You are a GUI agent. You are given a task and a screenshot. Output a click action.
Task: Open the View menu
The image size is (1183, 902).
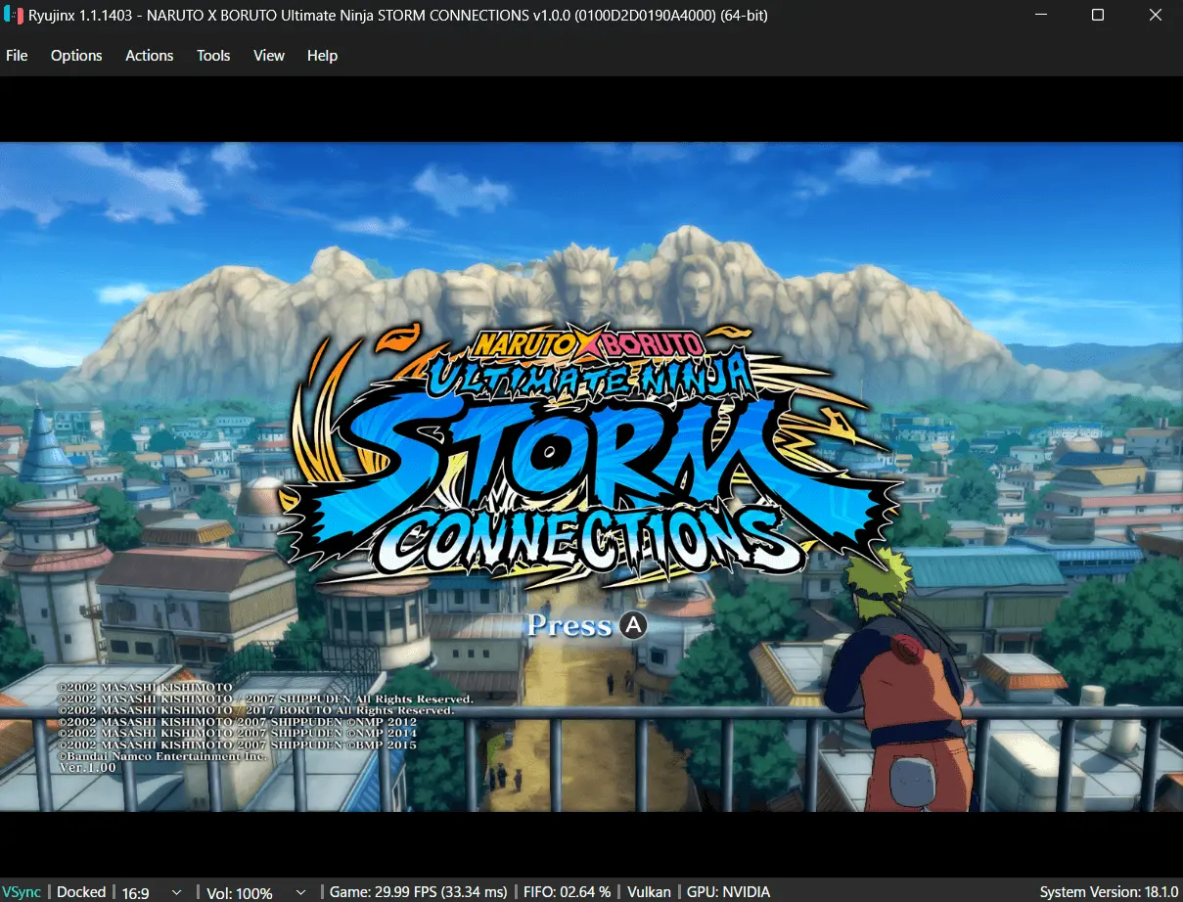point(269,56)
